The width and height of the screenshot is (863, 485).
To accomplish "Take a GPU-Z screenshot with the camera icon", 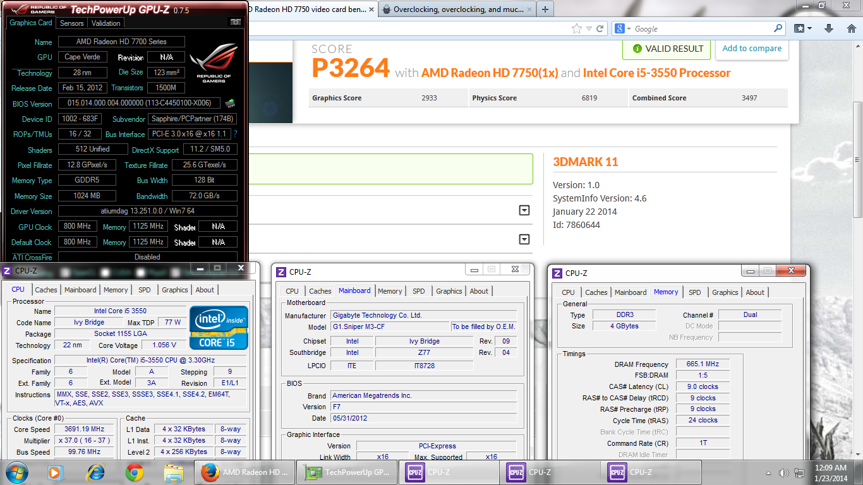I will 236,22.
